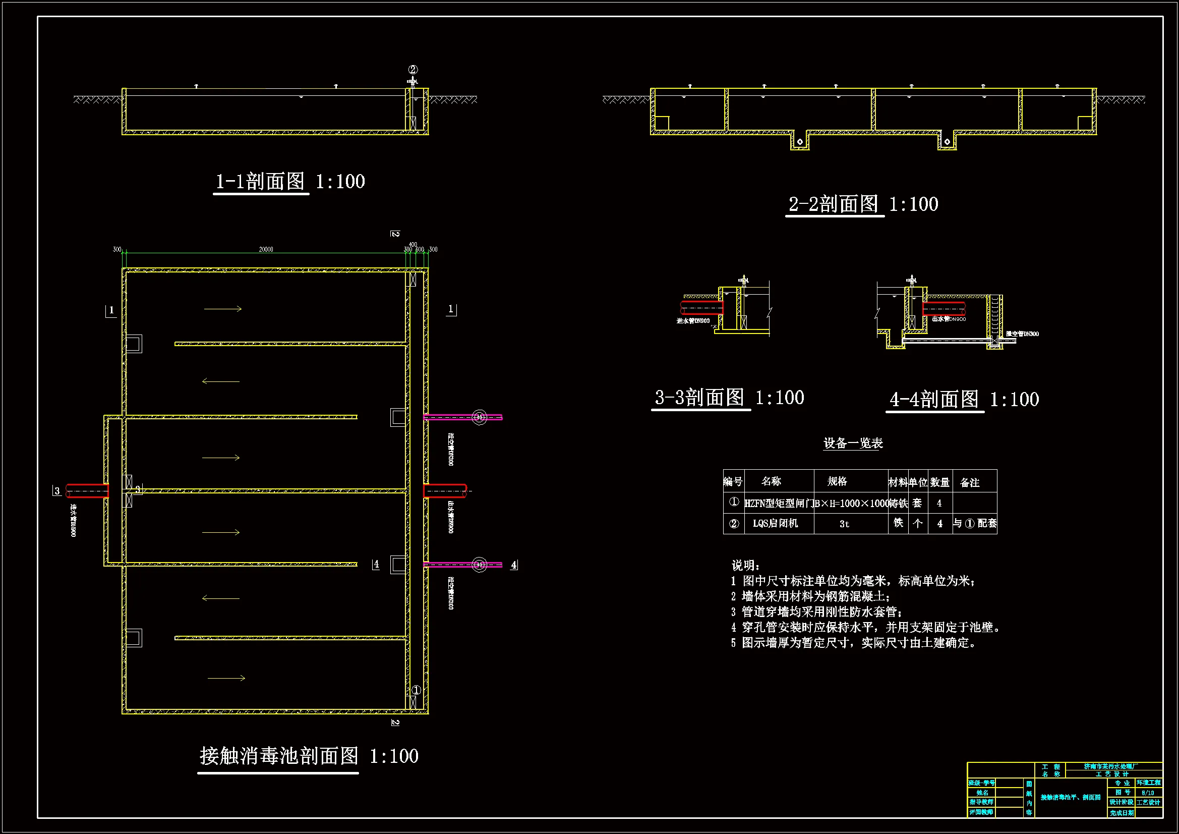Screen dimensions: 1179x834
Task: Select the HZFN型矩型闸门 table cell
Action: 779,503
